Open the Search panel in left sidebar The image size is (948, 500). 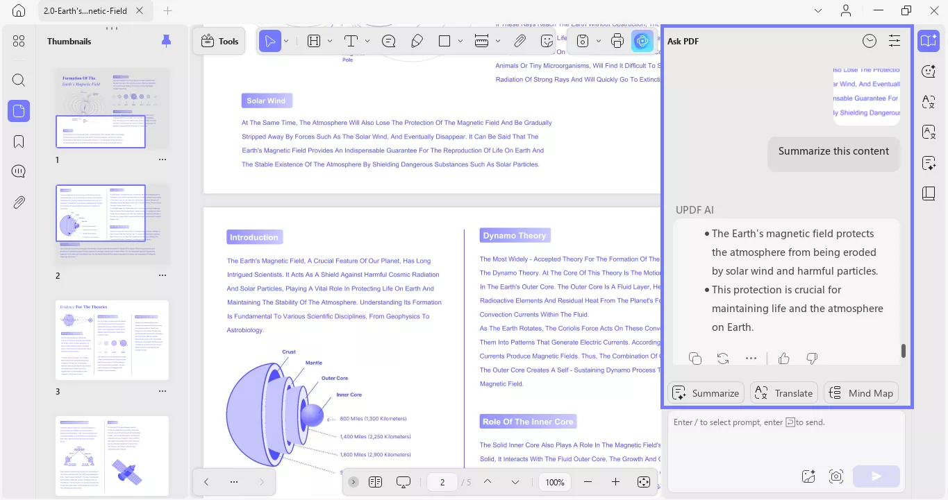tap(19, 80)
